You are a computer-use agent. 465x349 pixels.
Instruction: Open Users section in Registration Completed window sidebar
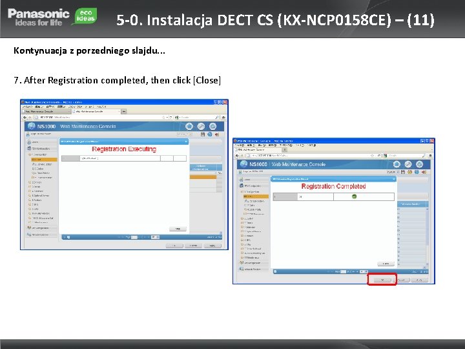(x=254, y=180)
